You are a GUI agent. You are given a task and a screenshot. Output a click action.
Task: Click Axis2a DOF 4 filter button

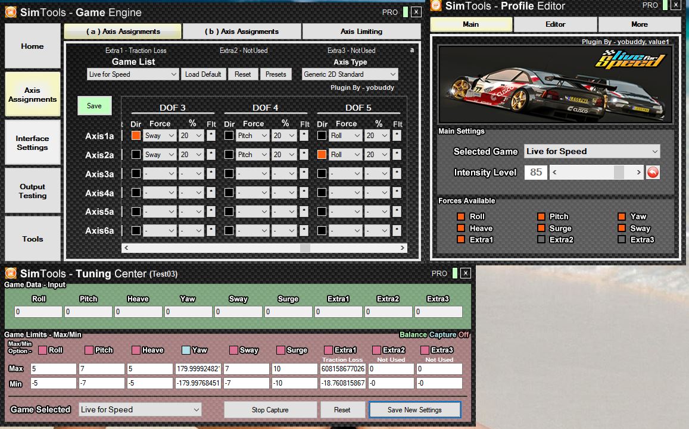[304, 155]
